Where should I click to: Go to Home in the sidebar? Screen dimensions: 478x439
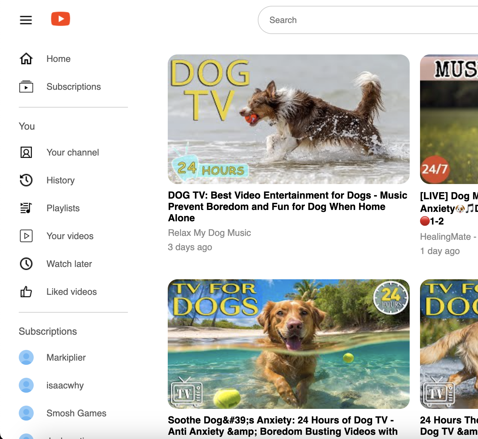[x=59, y=59]
